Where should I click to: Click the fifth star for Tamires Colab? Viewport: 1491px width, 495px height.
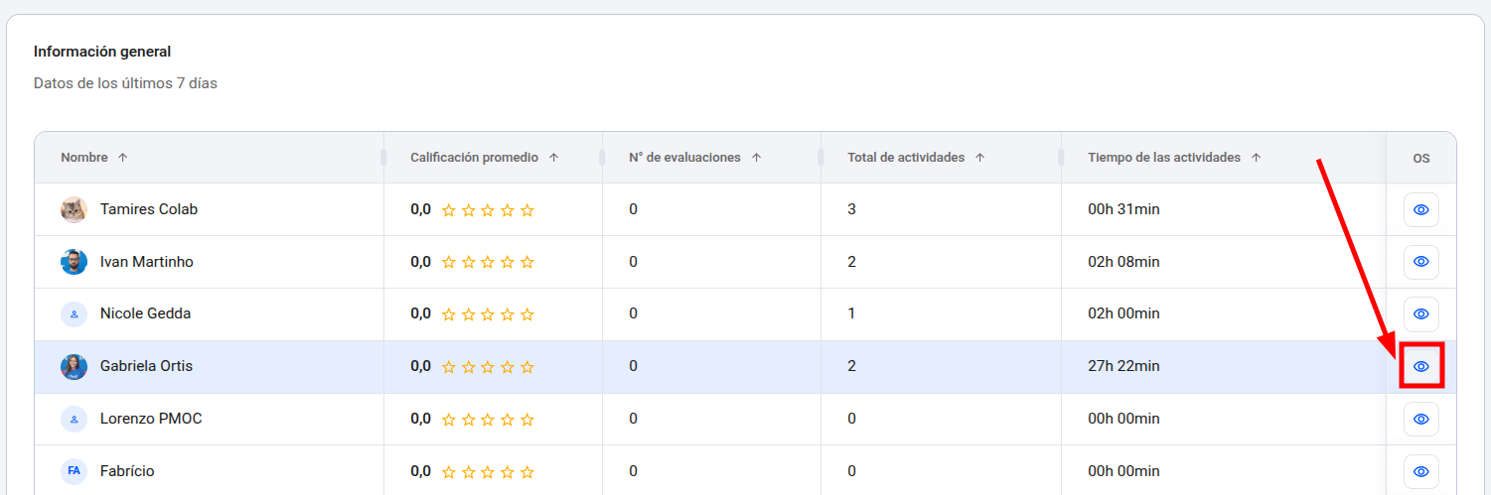tap(527, 210)
